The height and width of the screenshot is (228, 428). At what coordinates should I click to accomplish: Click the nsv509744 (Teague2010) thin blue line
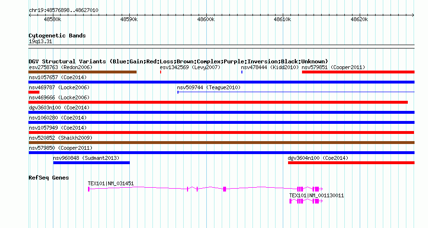296,92
